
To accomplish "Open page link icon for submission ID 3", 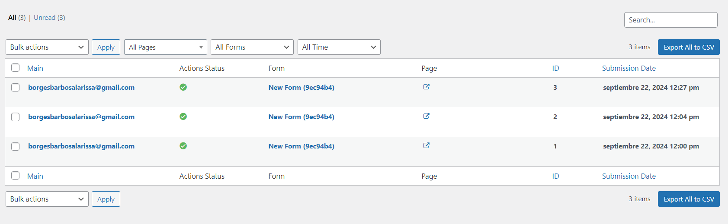I will tap(426, 87).
